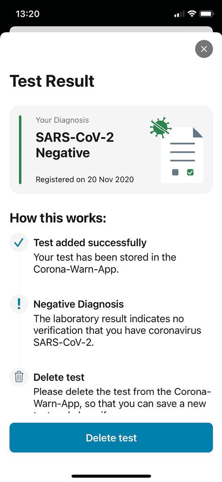This screenshot has height=482, width=222.
Task: Close the Test Result sheet
Action: point(204,49)
